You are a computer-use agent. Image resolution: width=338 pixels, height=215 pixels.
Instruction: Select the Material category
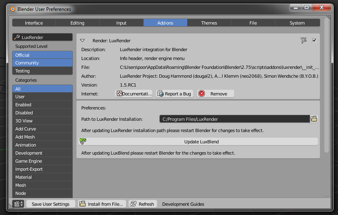[43, 177]
